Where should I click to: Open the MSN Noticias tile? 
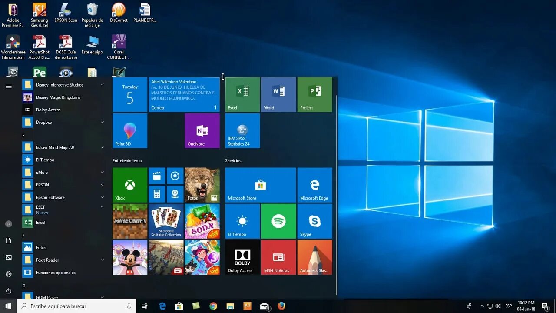pyautogui.click(x=278, y=257)
